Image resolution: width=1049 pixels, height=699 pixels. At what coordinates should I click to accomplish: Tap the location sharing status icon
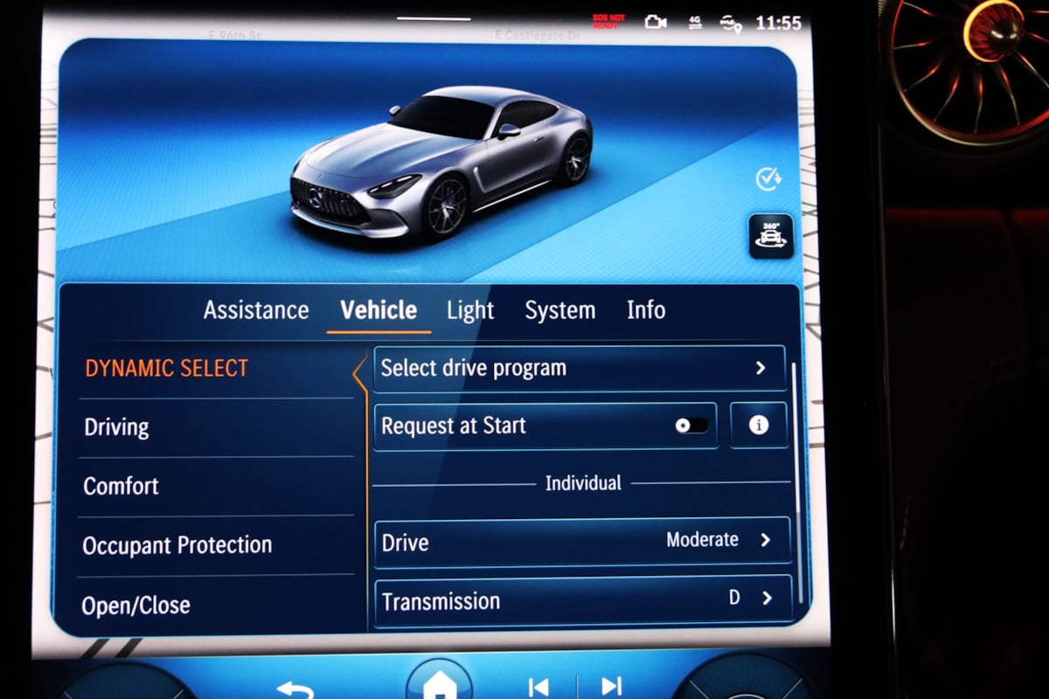[731, 24]
